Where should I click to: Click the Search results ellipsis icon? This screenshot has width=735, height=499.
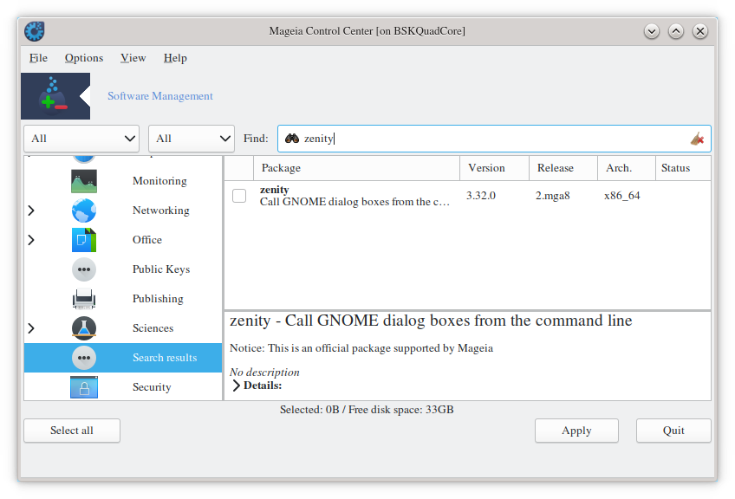click(x=84, y=358)
